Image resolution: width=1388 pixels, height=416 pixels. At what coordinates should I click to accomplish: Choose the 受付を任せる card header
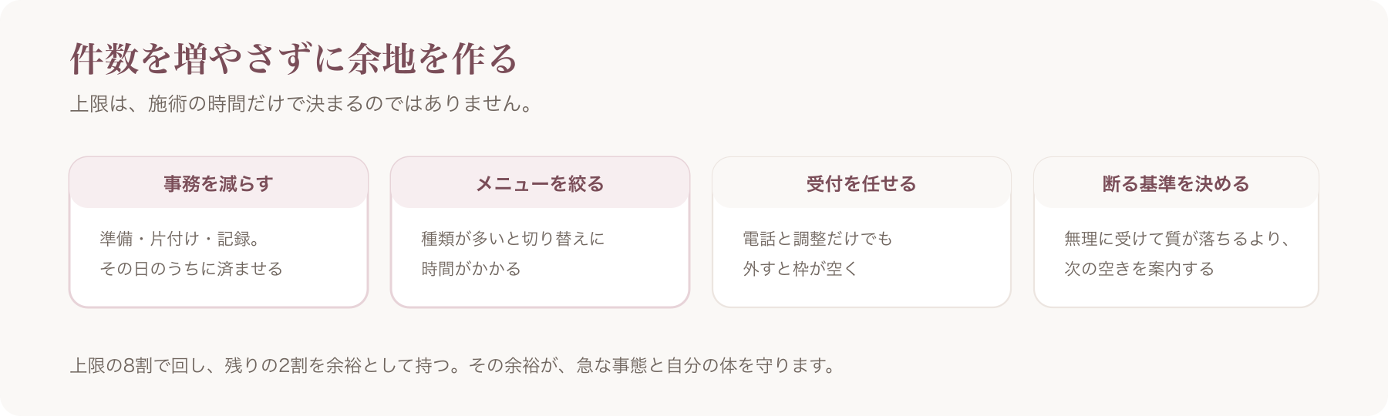[861, 183]
